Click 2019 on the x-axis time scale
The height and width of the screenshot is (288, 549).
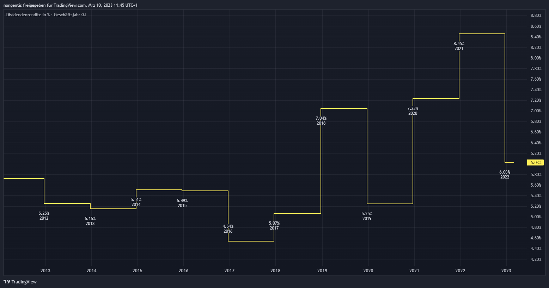point(322,271)
